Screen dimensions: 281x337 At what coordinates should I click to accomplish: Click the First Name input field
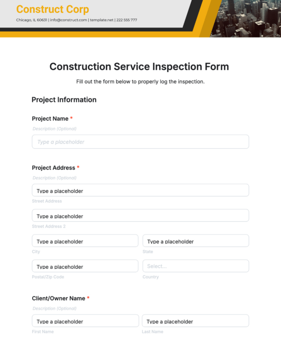[85, 321]
